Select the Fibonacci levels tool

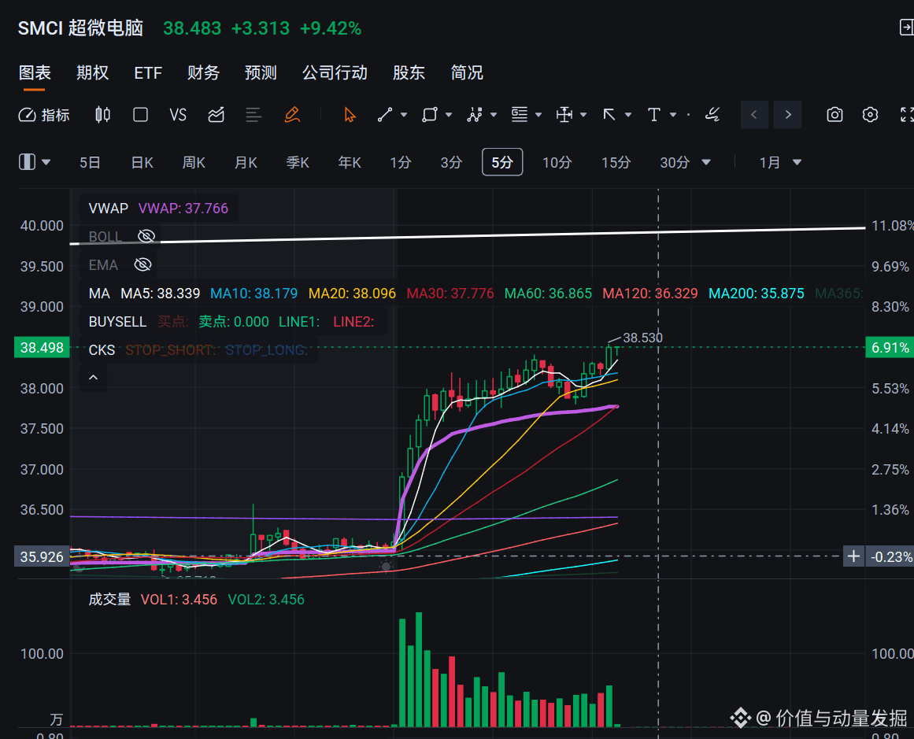click(520, 115)
